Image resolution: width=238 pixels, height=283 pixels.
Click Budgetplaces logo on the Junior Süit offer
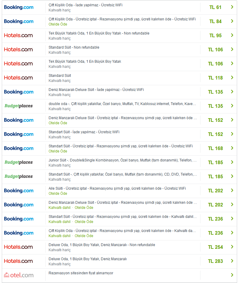[19, 162]
